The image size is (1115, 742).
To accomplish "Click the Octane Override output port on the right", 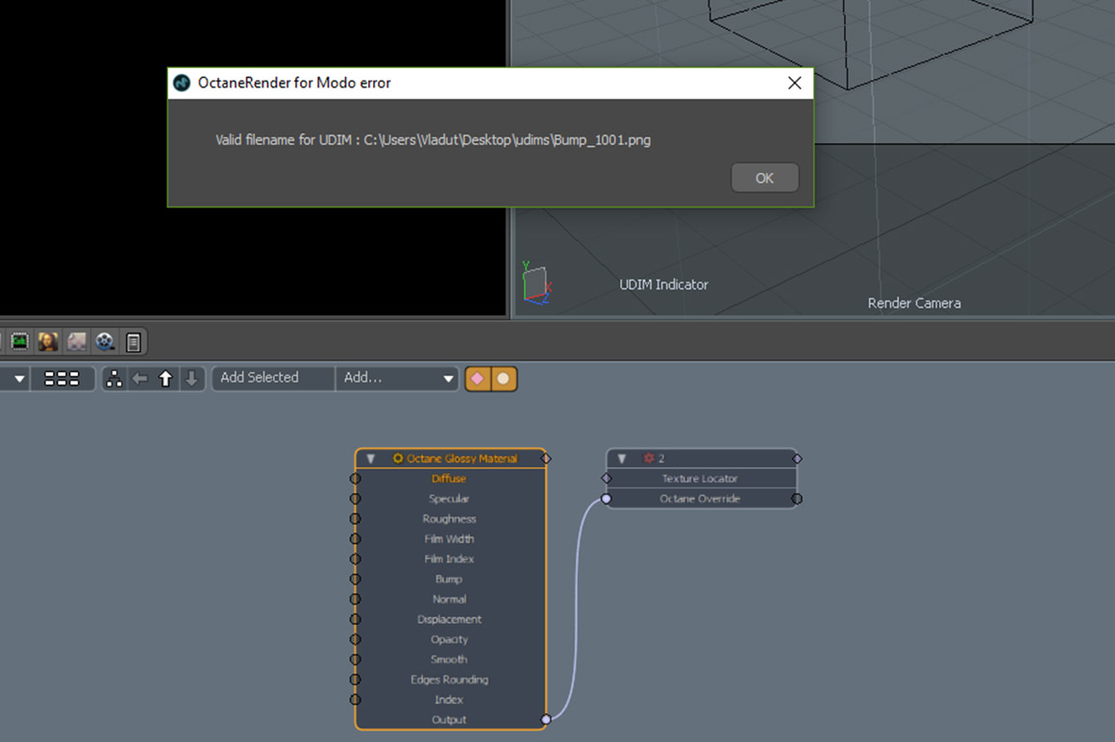I will [x=797, y=499].
